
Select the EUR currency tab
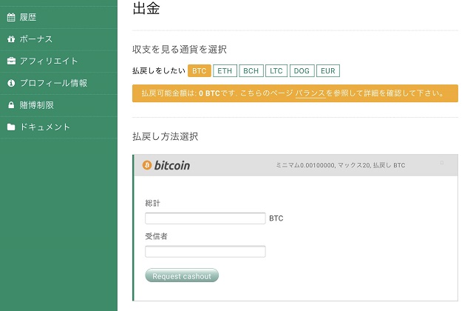click(328, 71)
